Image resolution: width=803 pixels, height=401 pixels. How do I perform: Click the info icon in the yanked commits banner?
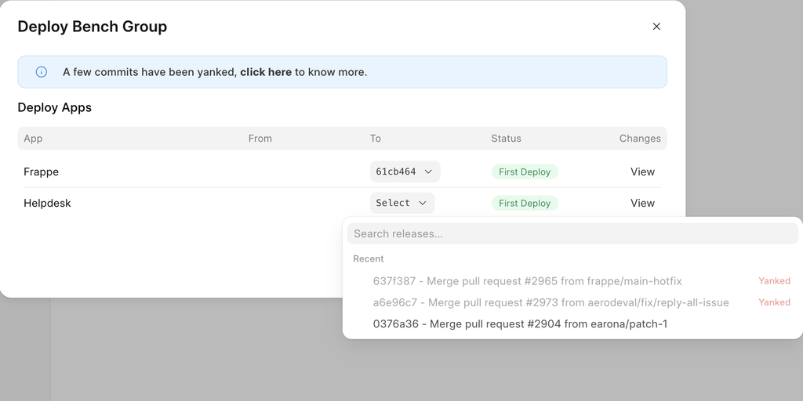pyautogui.click(x=42, y=72)
